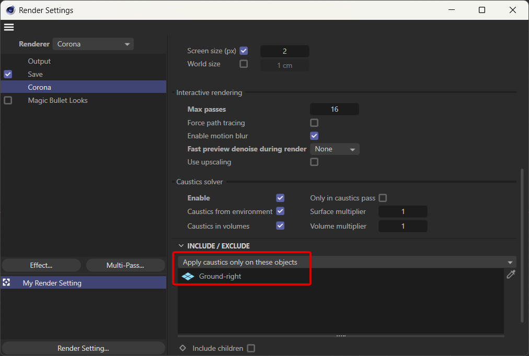The height and width of the screenshot is (356, 529).
Task: Click the Cinema 4D app logo
Action: pyautogui.click(x=10, y=10)
